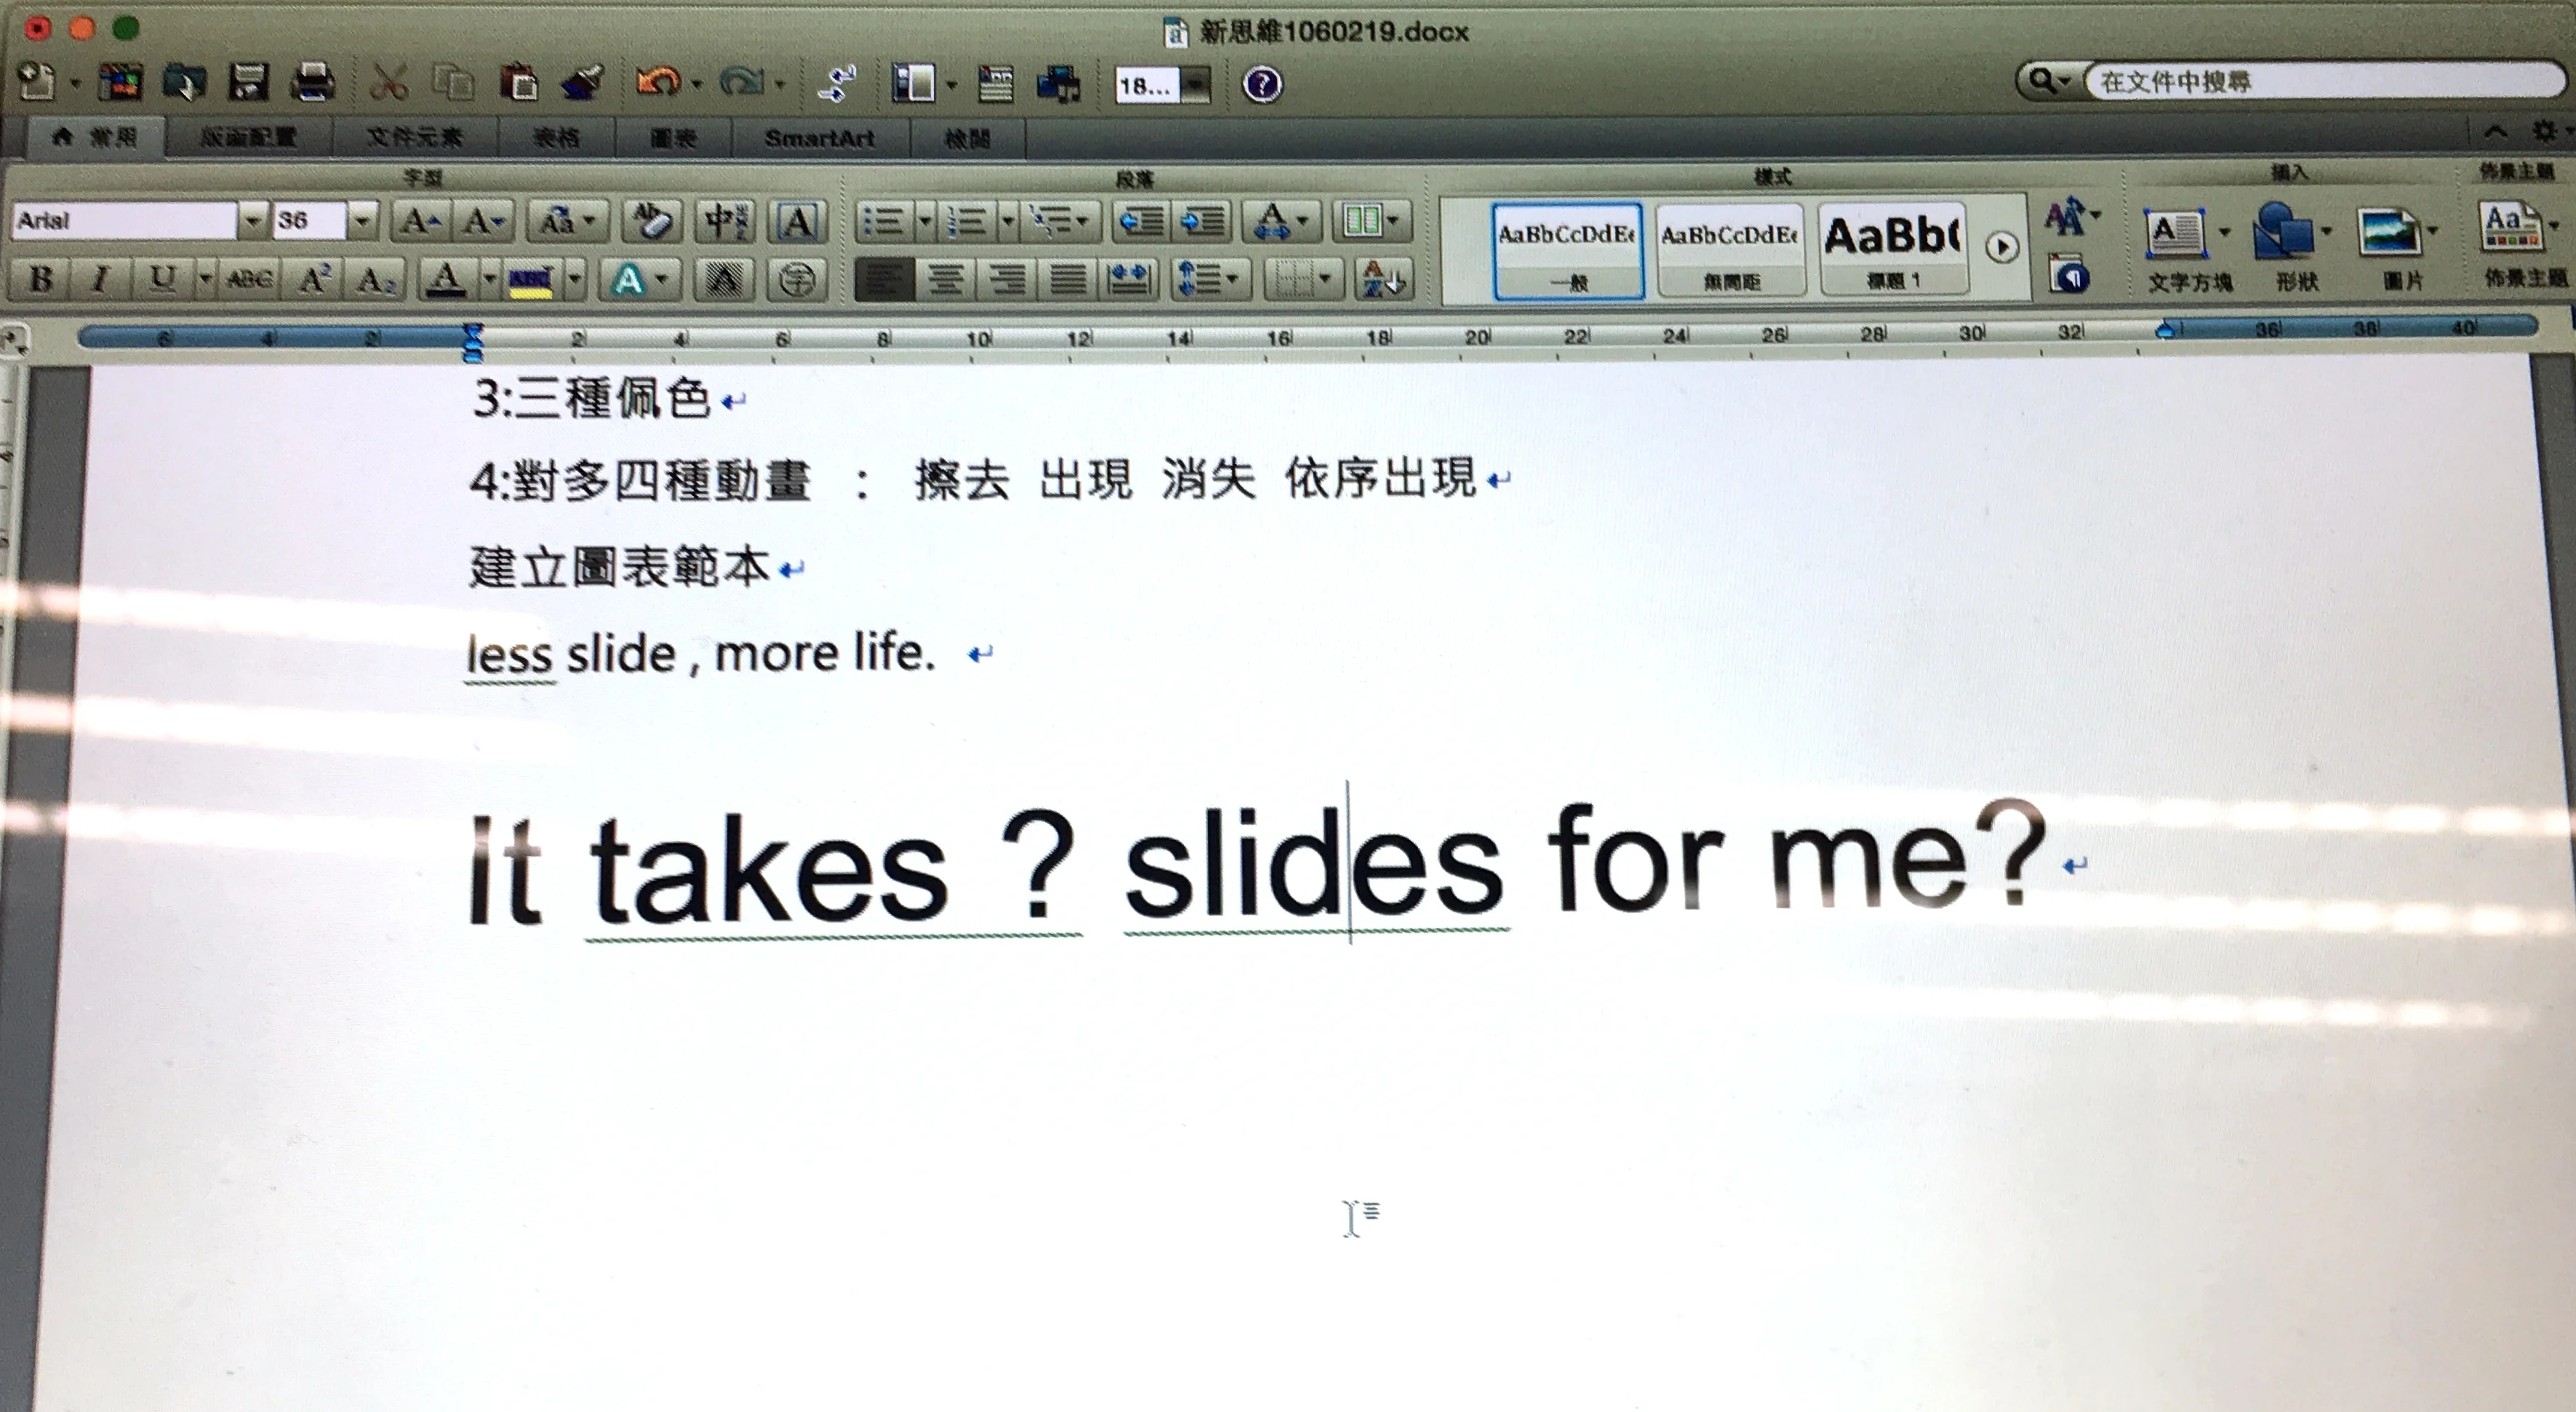Expand the bullet list style dropdown arrow
Image resolution: width=2576 pixels, height=1412 pixels.
click(x=925, y=221)
